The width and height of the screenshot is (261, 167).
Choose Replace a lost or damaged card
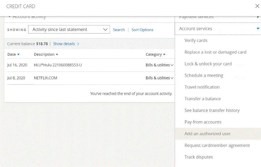click(215, 52)
